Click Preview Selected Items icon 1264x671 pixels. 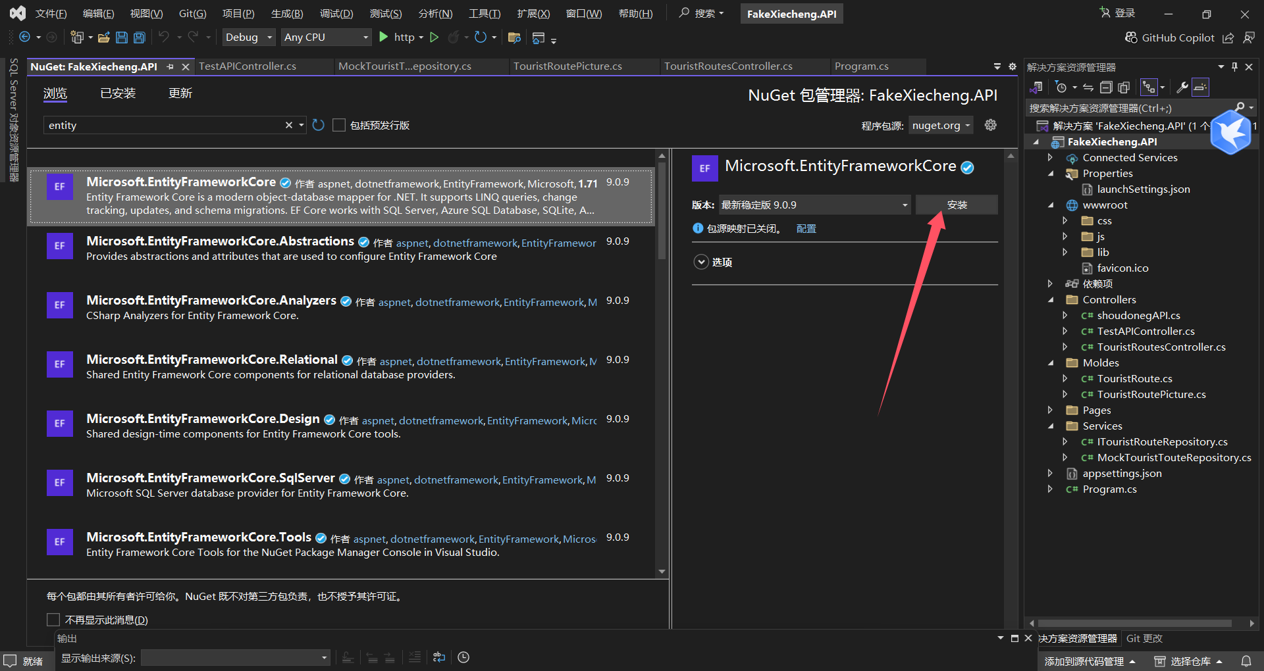[x=1201, y=87]
